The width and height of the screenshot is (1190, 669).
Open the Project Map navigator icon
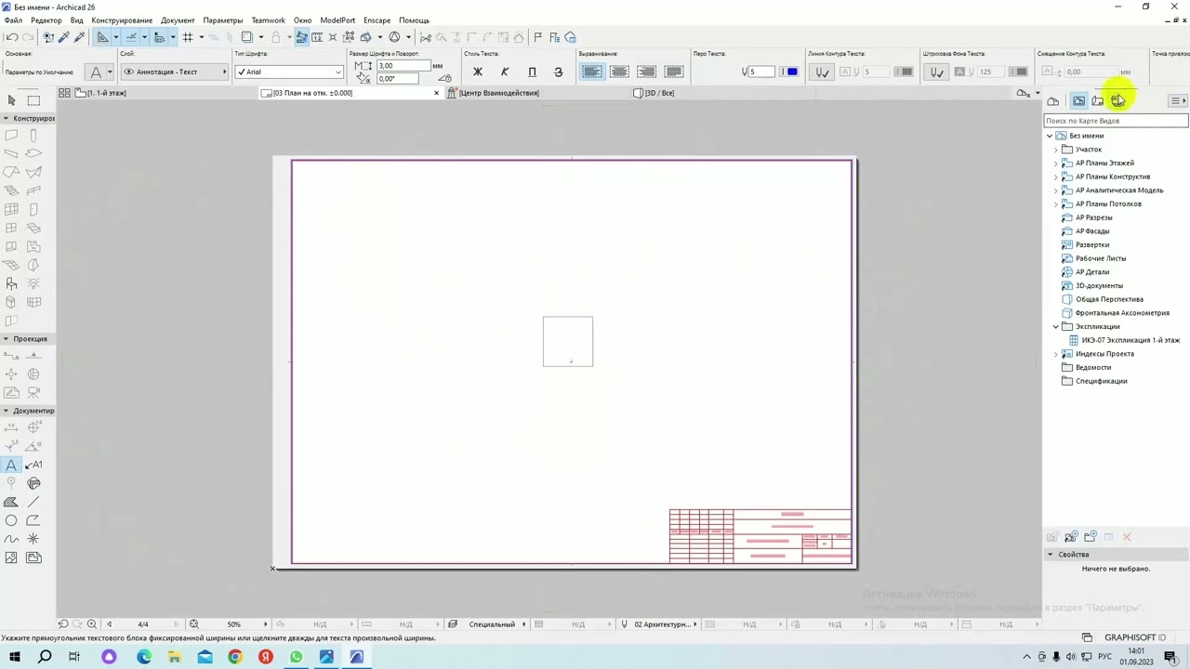click(x=1053, y=100)
